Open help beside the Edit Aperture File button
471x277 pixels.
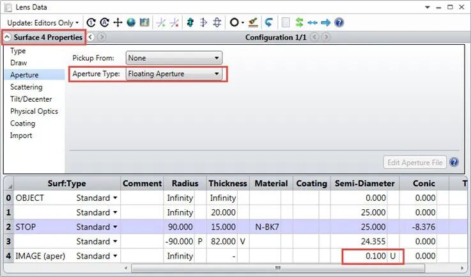[454, 162]
